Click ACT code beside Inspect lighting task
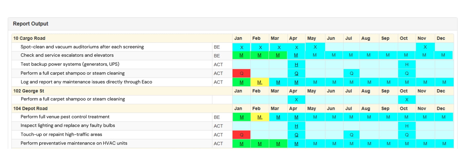462x166 pixels. pyautogui.click(x=218, y=126)
